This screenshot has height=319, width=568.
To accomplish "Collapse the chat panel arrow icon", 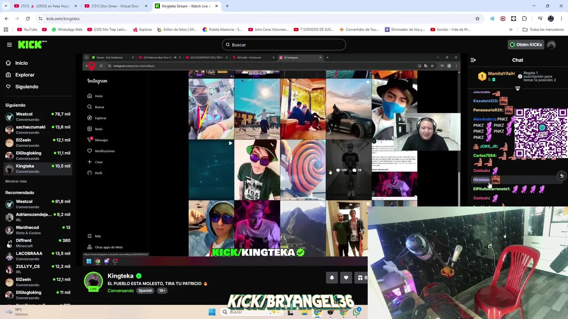I will click(x=473, y=60).
